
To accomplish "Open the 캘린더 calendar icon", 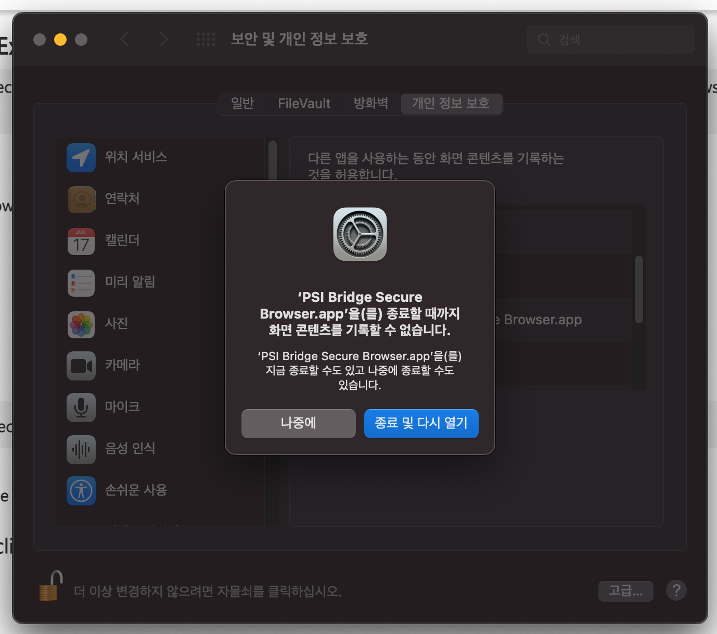I will point(81,241).
